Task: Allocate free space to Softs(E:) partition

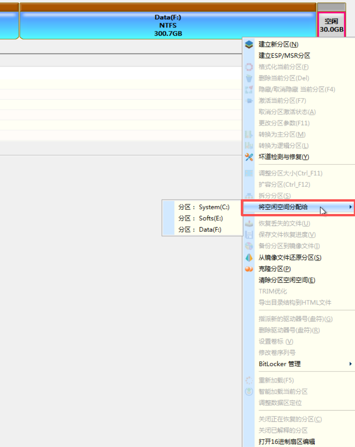Action: click(x=201, y=218)
